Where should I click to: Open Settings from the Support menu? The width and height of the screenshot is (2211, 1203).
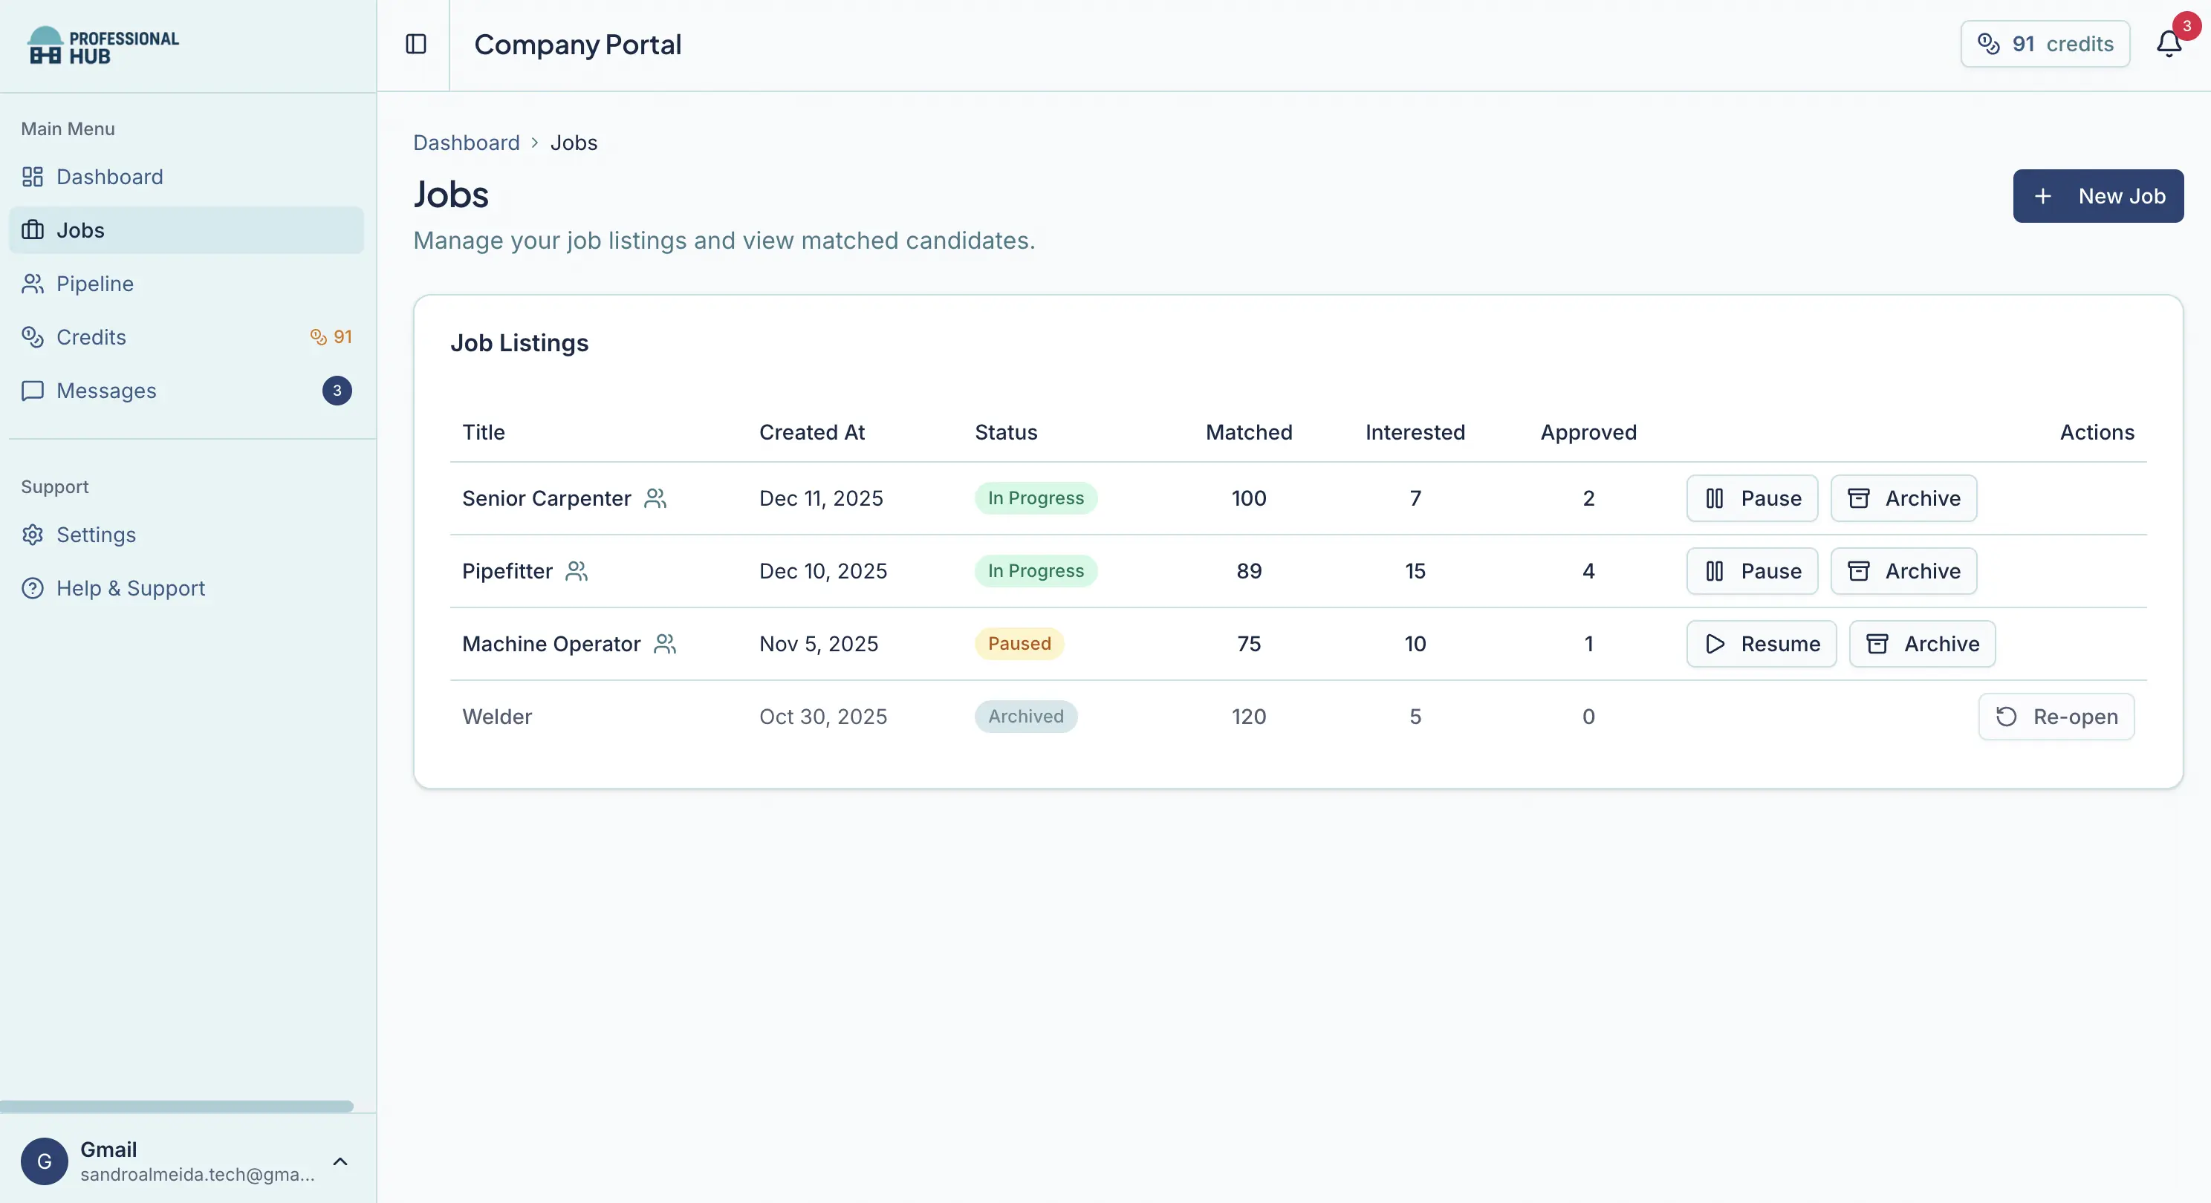[95, 535]
